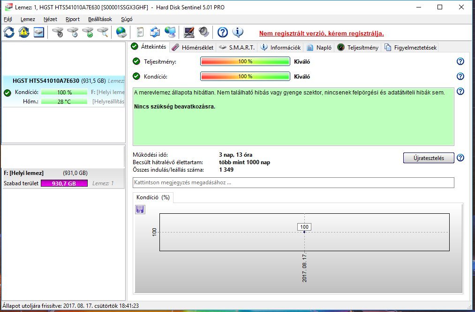Viewport: 475px width, 312px height.
Task: Click the refresh icon with yellow warning sign
Action: point(24,32)
